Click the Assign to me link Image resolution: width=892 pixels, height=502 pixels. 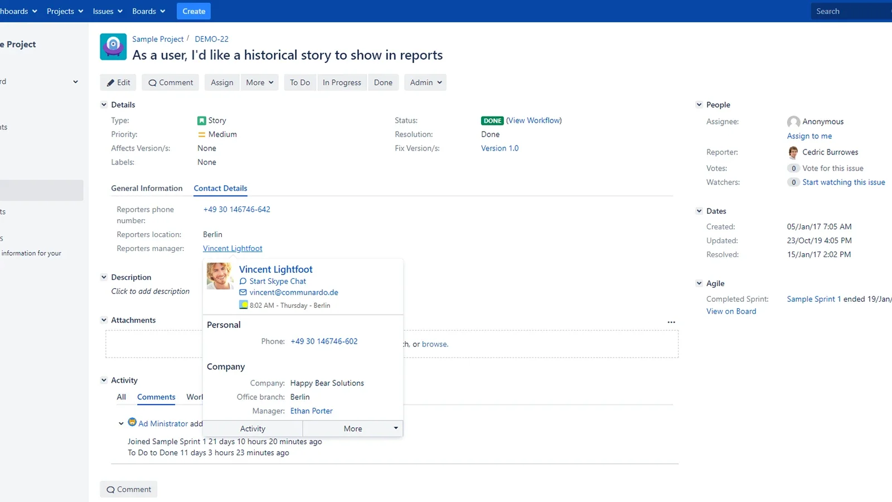809,136
